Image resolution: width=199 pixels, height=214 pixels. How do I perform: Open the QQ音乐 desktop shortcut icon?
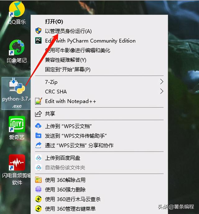pyautogui.click(x=17, y=9)
